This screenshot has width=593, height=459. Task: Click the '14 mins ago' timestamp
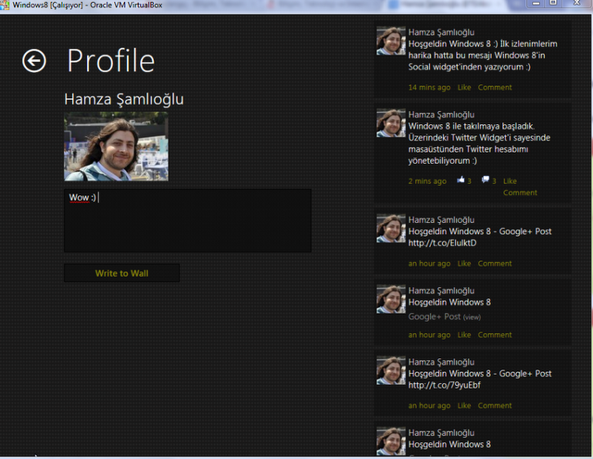(x=429, y=87)
